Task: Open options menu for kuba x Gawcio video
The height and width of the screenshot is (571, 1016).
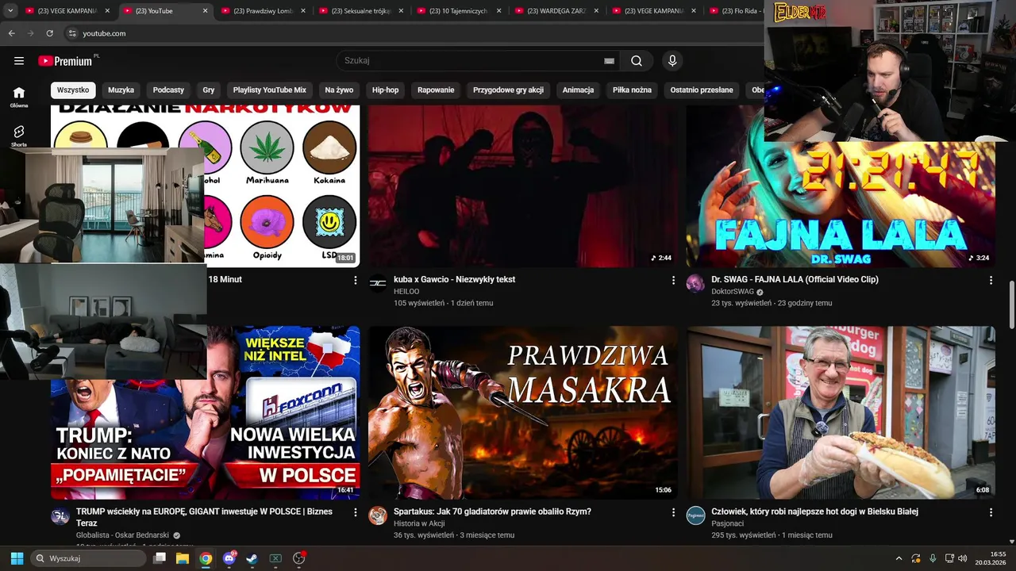Action: pyautogui.click(x=673, y=280)
